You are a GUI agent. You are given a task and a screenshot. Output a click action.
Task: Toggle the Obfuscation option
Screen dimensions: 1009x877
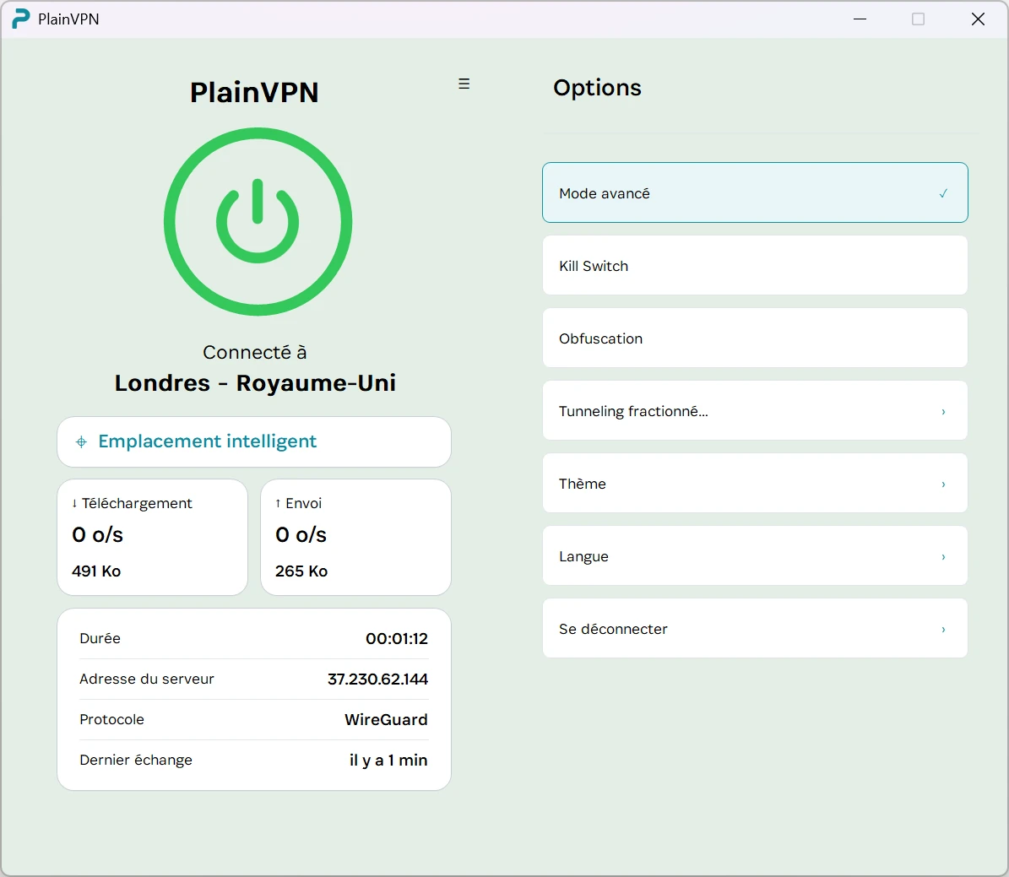coord(755,338)
